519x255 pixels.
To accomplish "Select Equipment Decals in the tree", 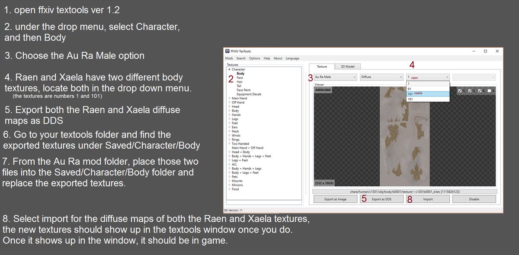I will point(249,94).
